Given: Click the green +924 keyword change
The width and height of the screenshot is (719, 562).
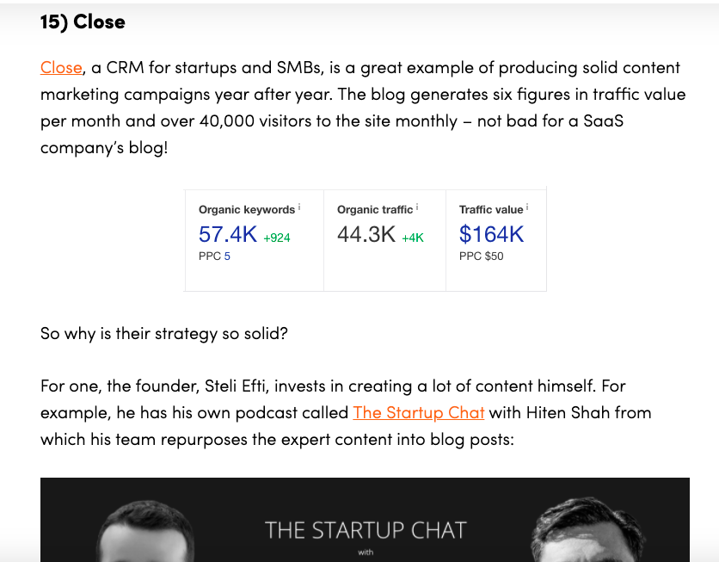Looking at the screenshot, I should coord(277,238).
